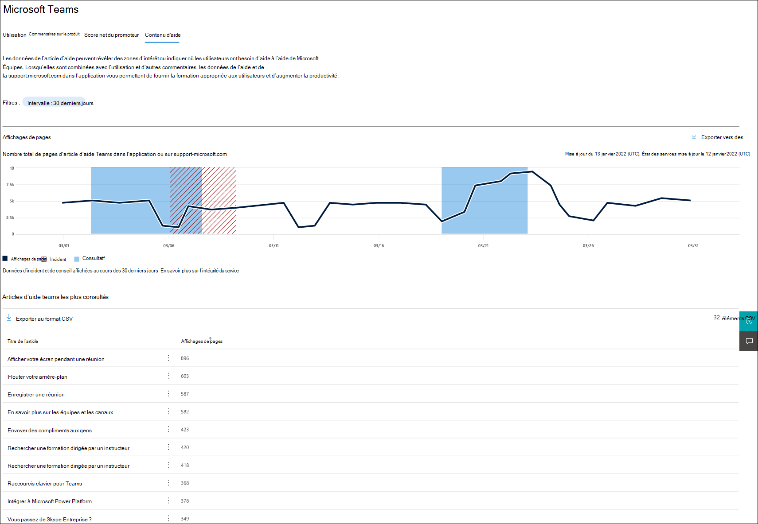Open the Commentaires sur le produit tab

54,34
